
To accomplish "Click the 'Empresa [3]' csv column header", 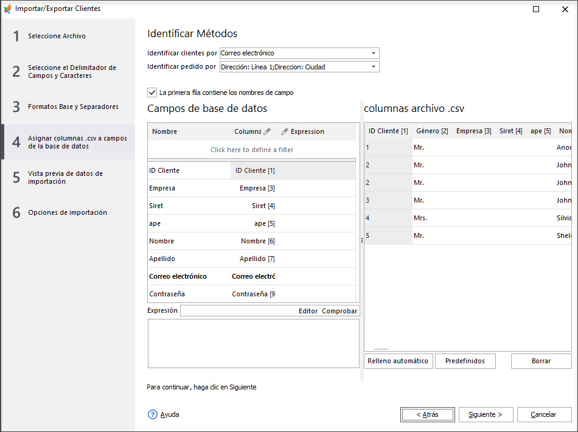I will [474, 131].
